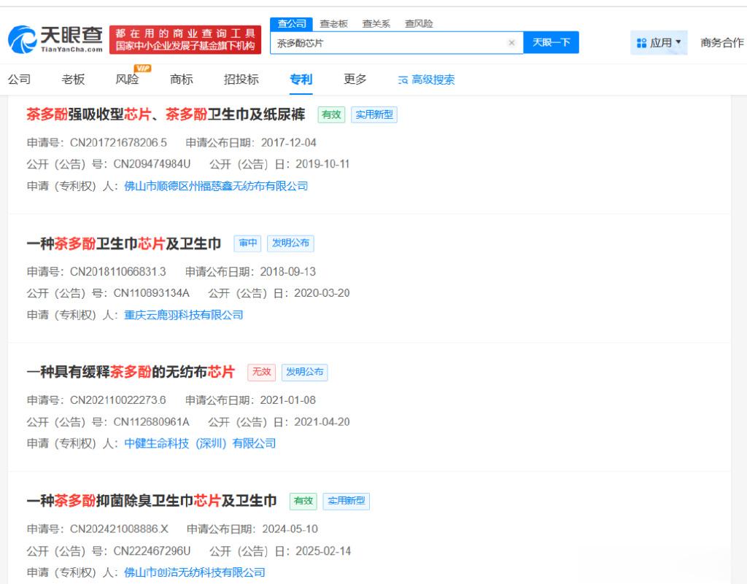
Task: Click publication number CN110893134A
Action: pyautogui.click(x=151, y=293)
